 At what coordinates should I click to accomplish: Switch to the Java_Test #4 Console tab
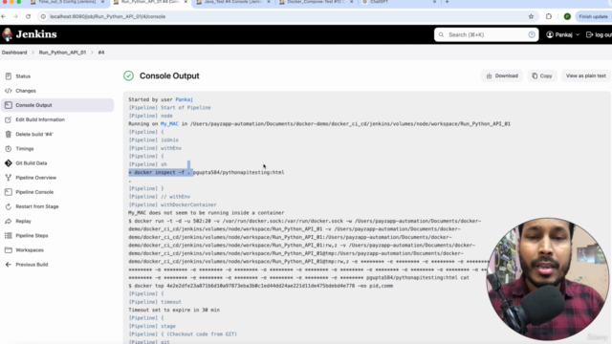(x=233, y=2)
